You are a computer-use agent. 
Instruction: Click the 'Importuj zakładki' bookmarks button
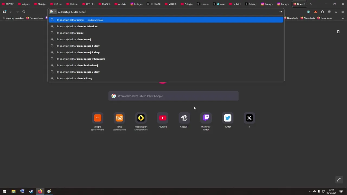[13, 18]
